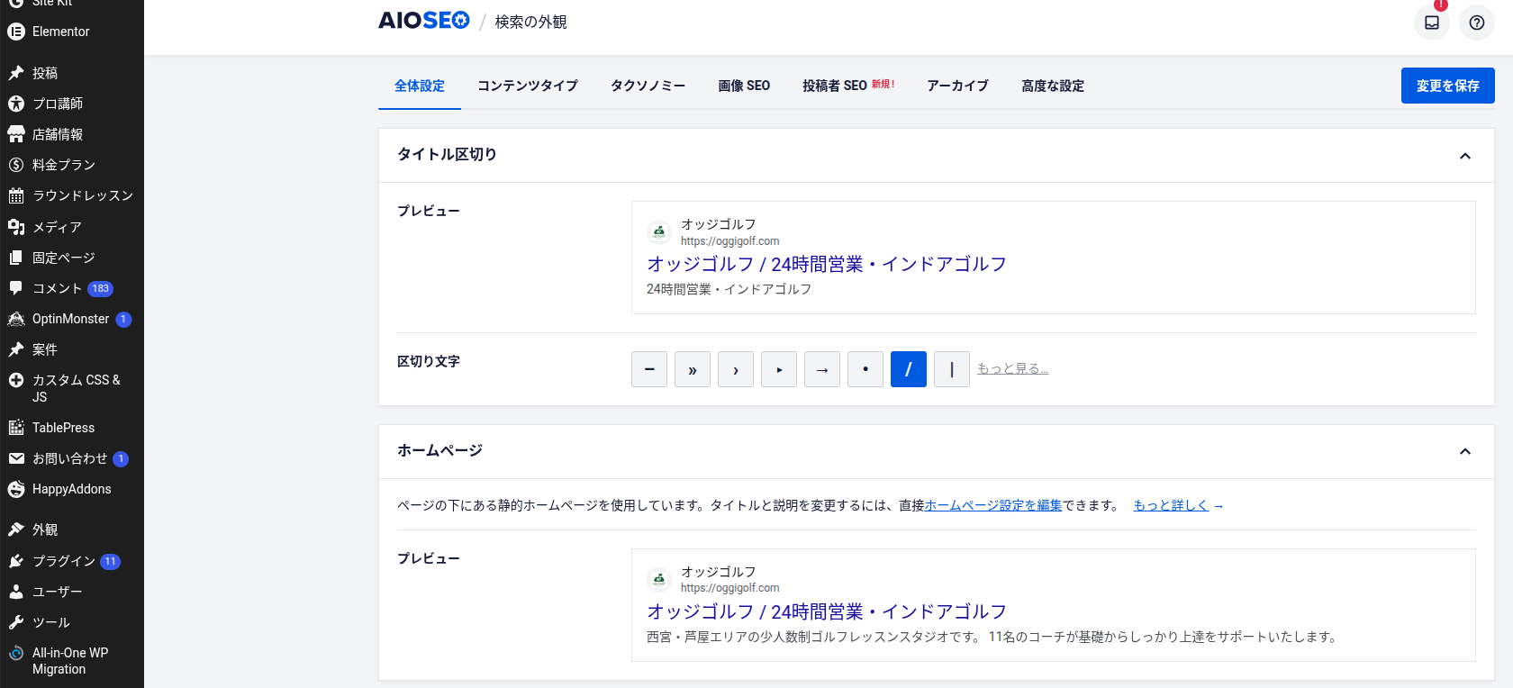Screen dimensions: 1513x688
Task: Click the プロ講師 icon in sidebar
Action: click(x=16, y=104)
